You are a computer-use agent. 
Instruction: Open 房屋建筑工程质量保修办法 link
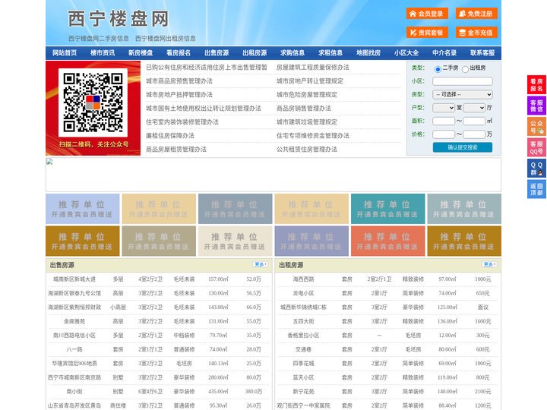tap(313, 68)
